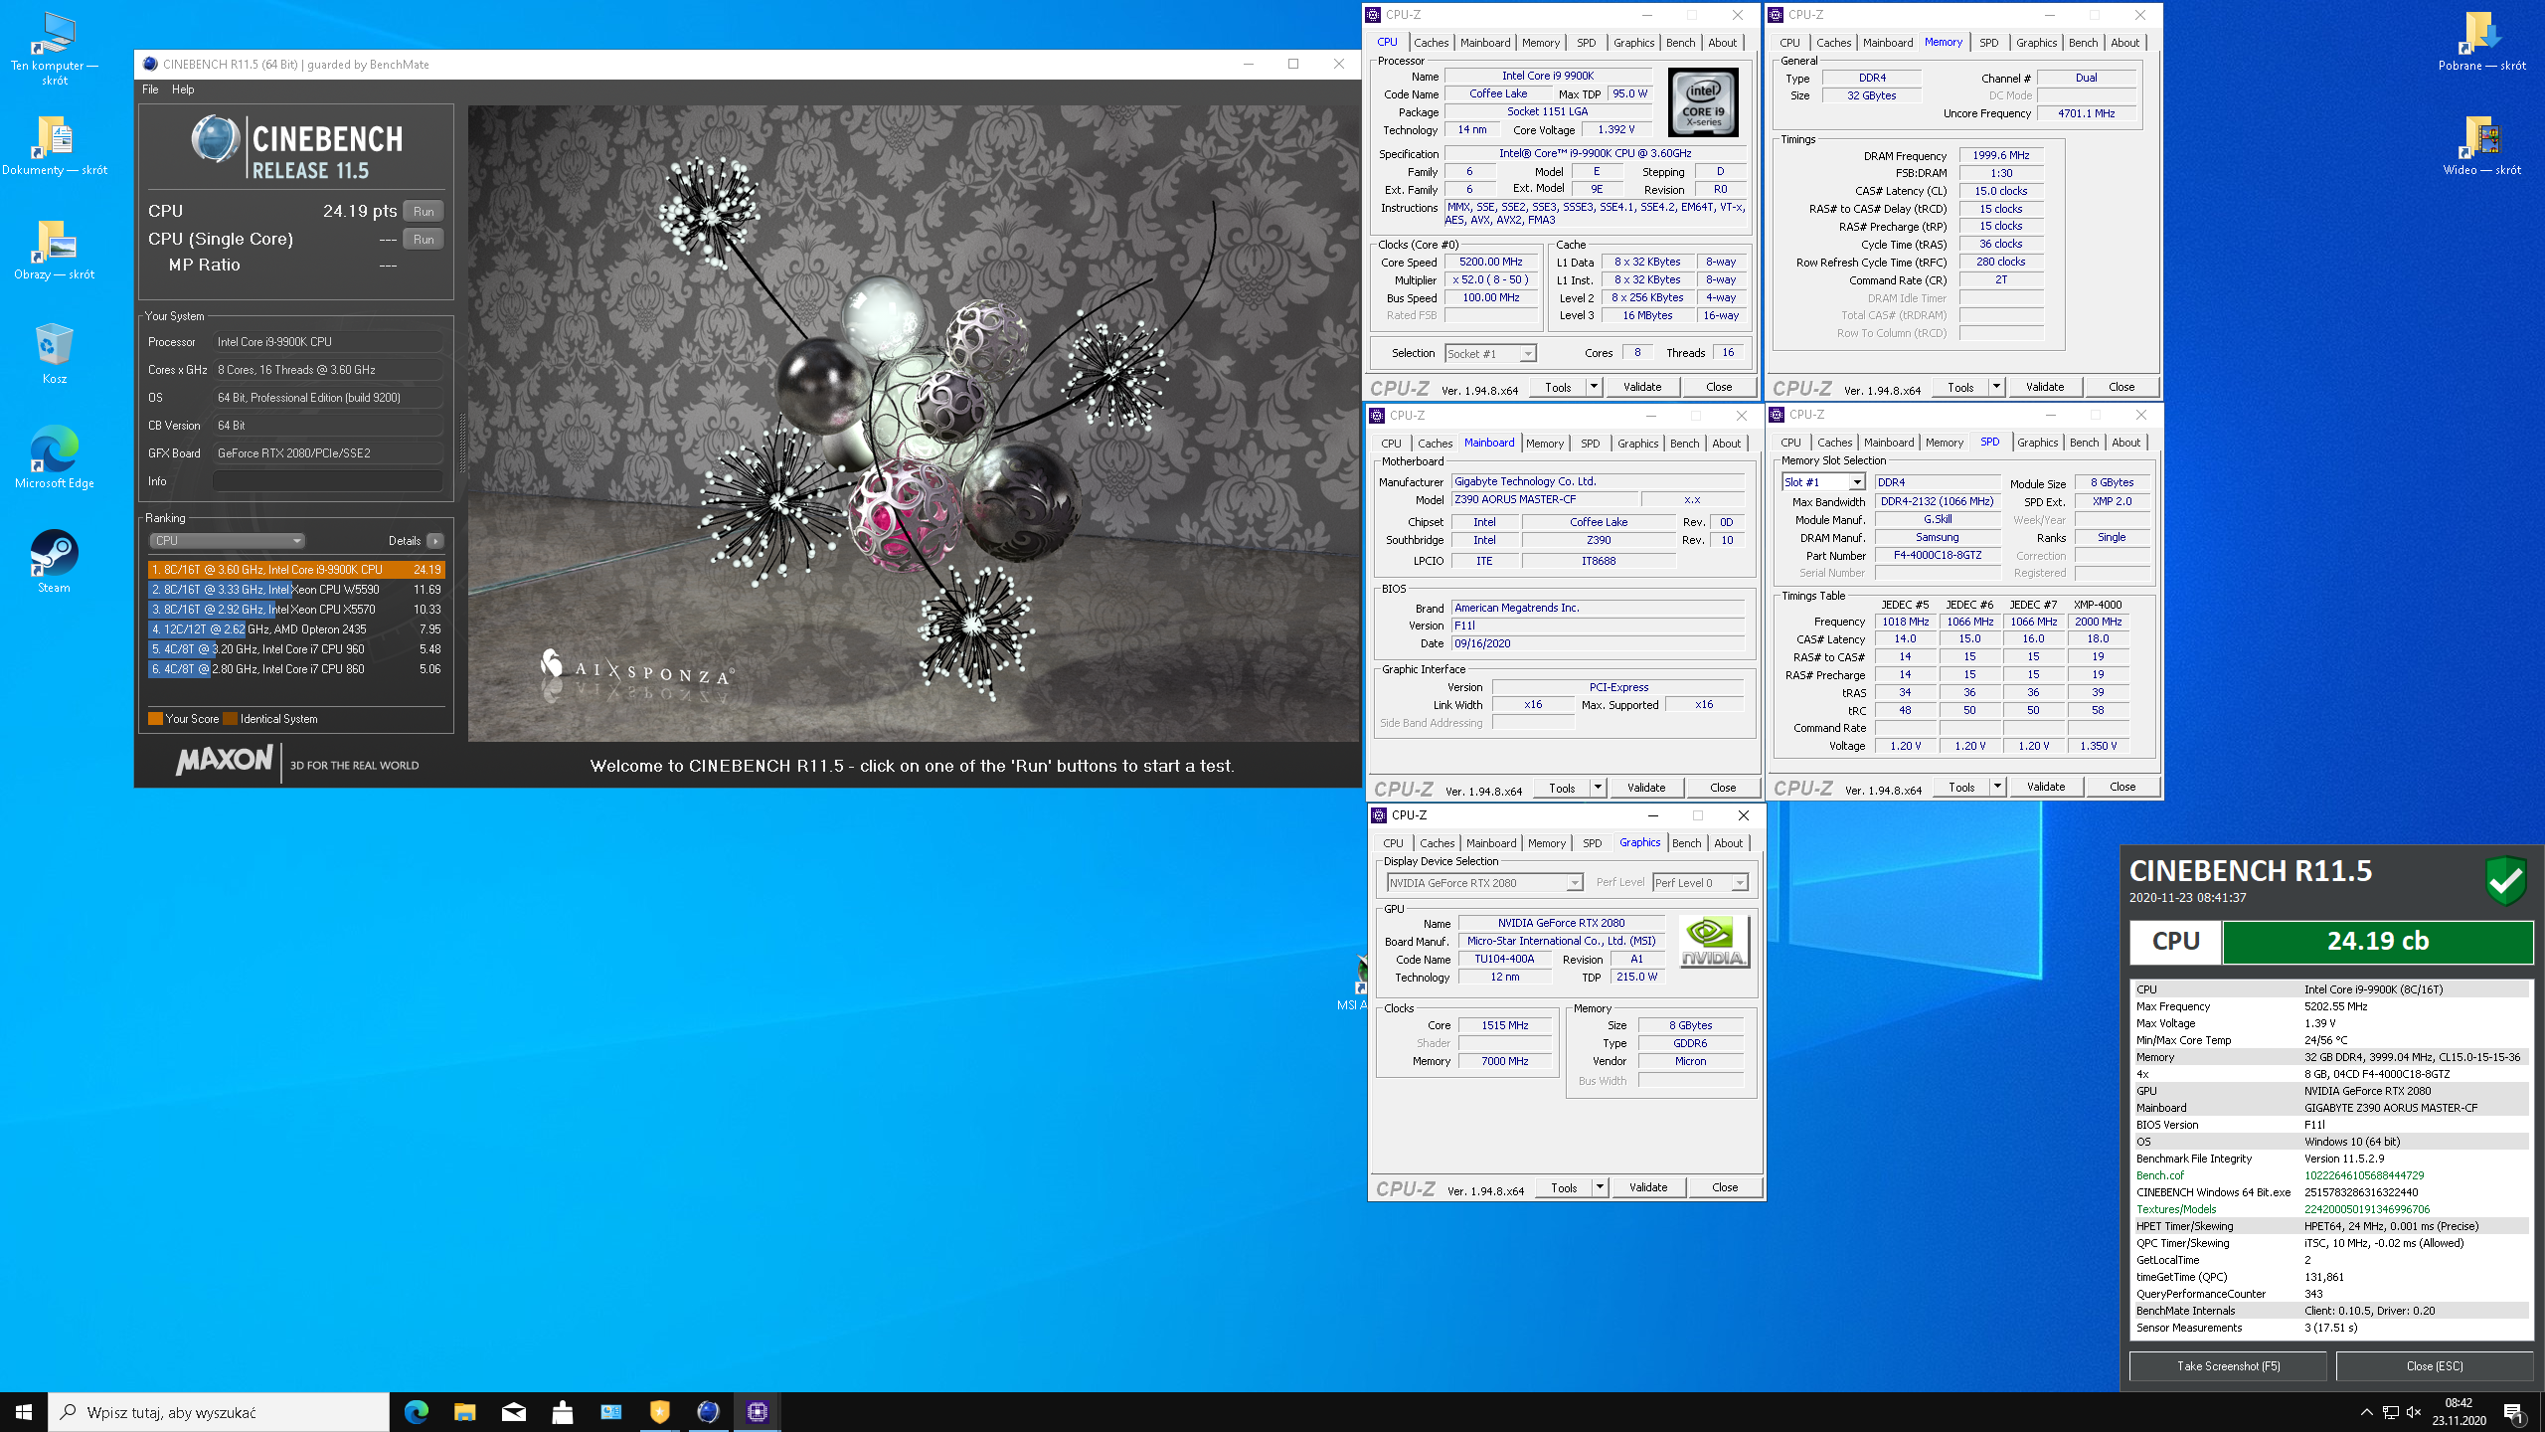Select ranking row Intel Core i7 CPU 860

click(296, 669)
